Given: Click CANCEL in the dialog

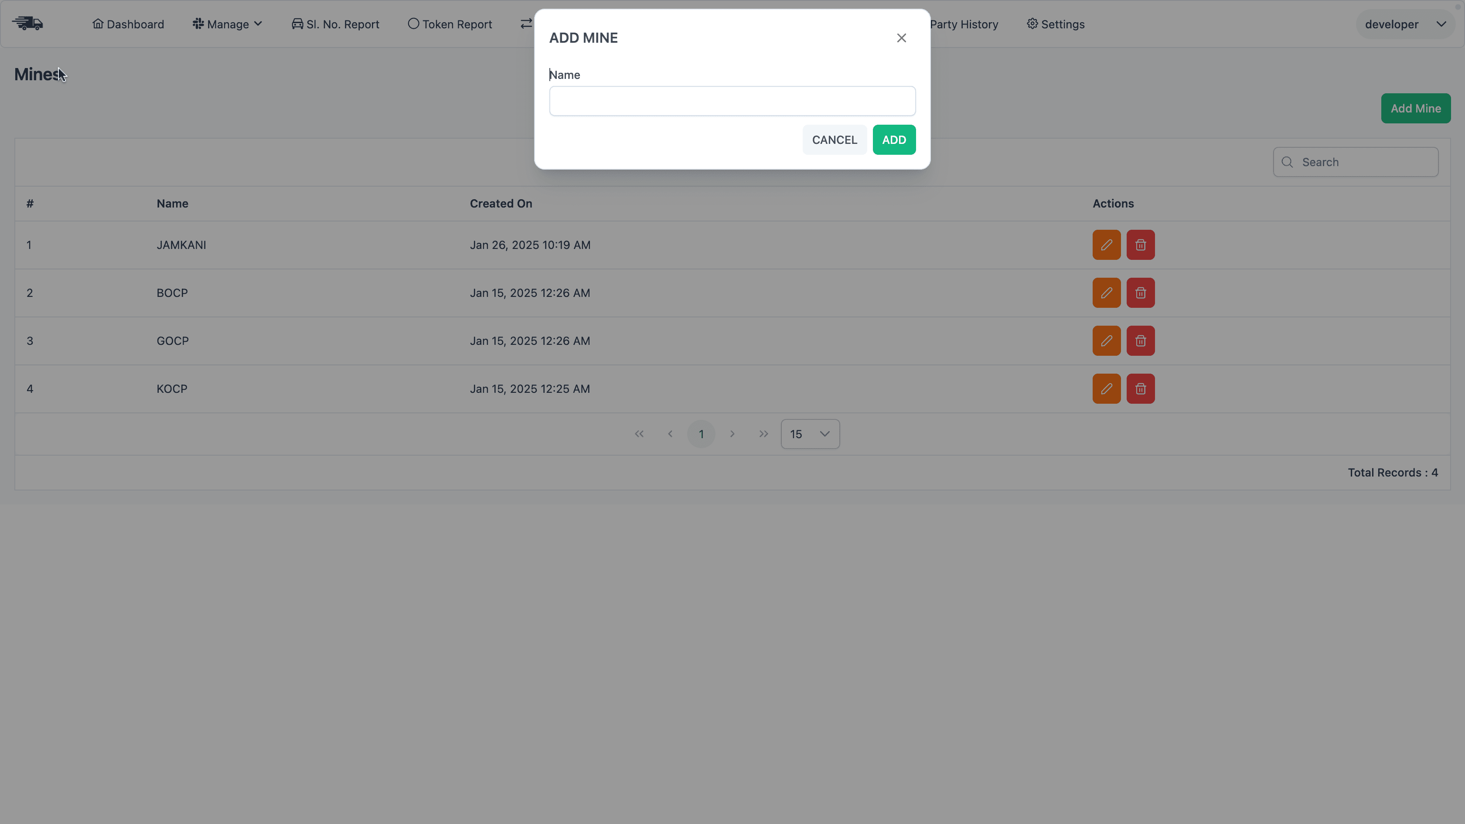Looking at the screenshot, I should [x=834, y=140].
